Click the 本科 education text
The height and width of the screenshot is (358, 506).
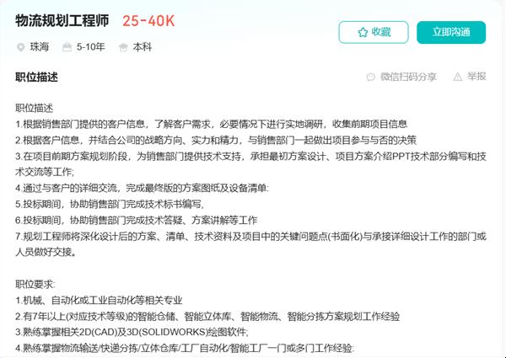[x=142, y=47]
